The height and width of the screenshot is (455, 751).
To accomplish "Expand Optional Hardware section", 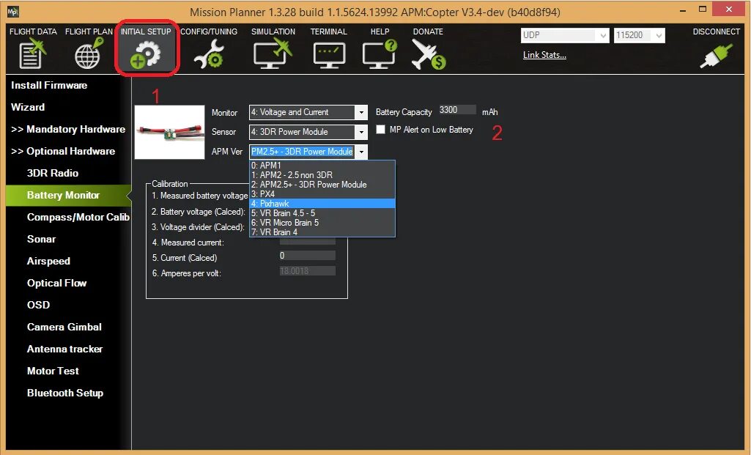I will (63, 152).
